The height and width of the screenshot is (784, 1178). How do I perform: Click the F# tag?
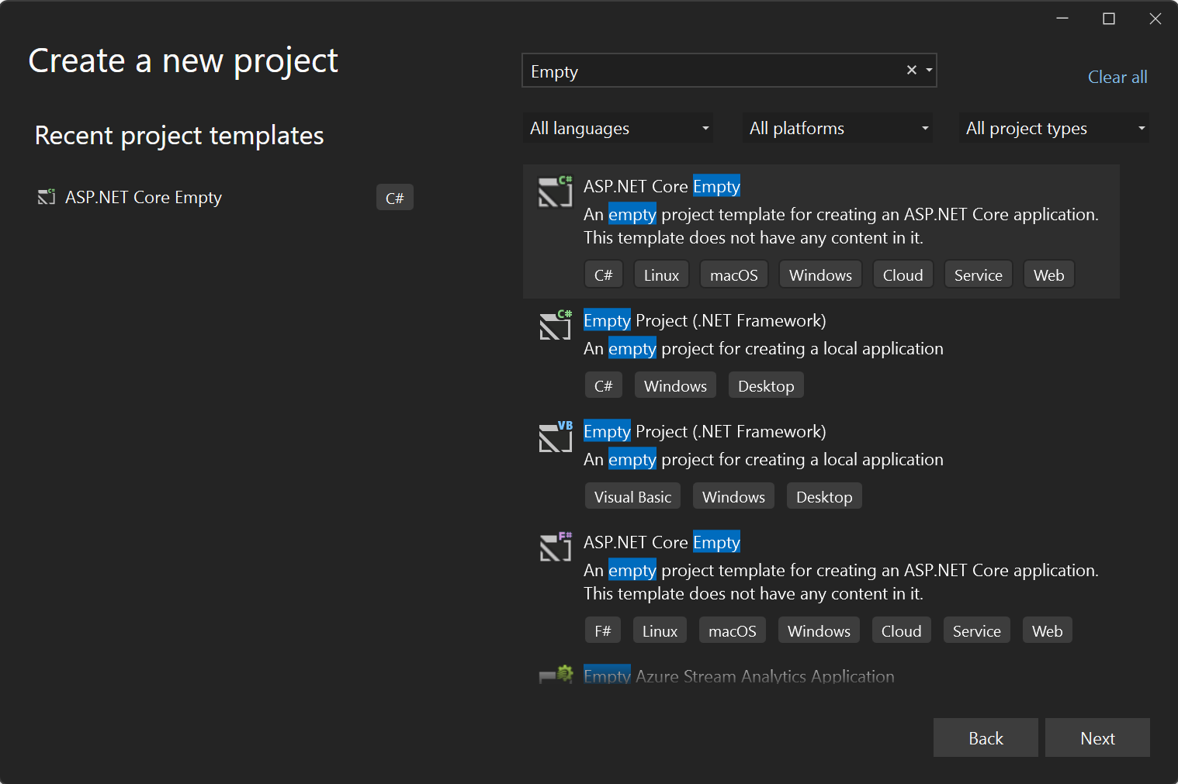603,630
